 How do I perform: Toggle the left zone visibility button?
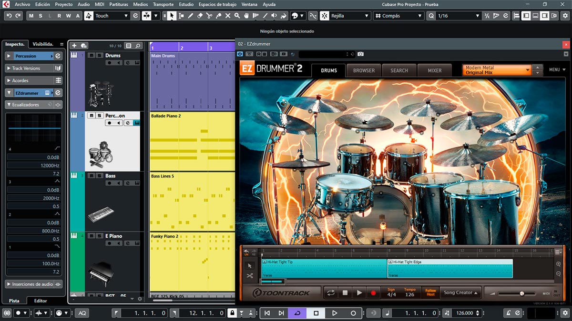(526, 16)
